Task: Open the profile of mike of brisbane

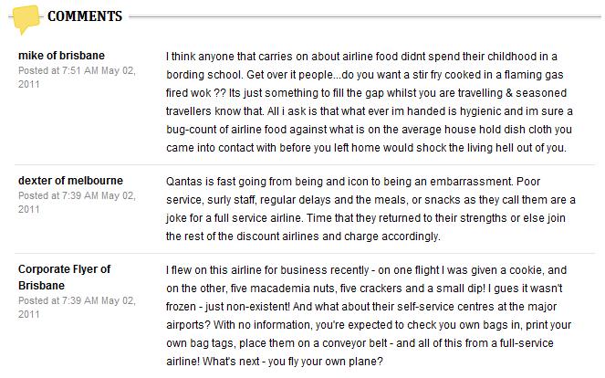Action: click(x=61, y=55)
